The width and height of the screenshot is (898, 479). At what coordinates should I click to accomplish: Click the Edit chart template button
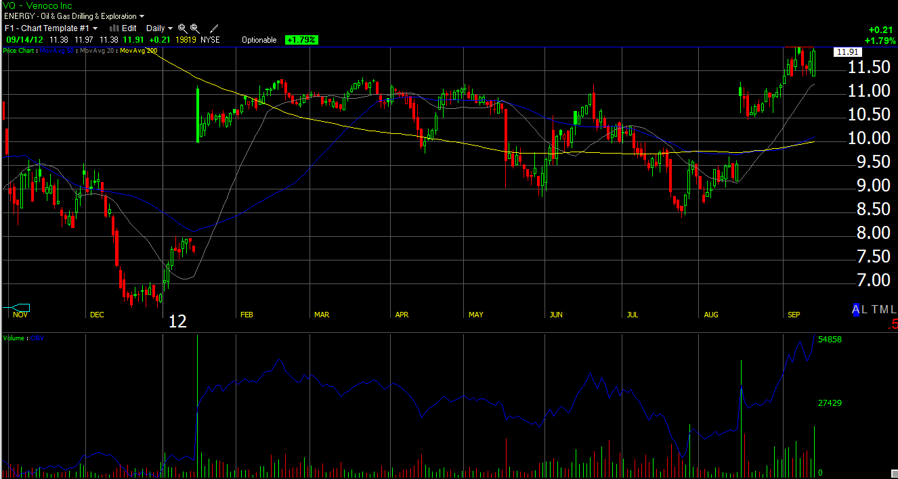[129, 28]
